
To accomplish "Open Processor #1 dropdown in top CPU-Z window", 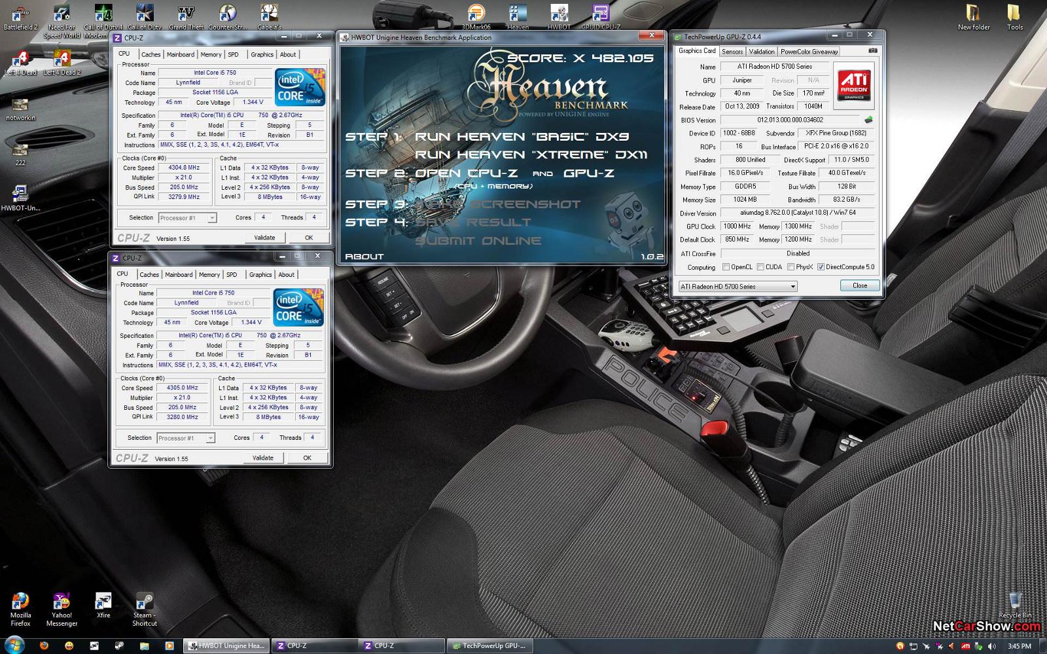I will (186, 218).
